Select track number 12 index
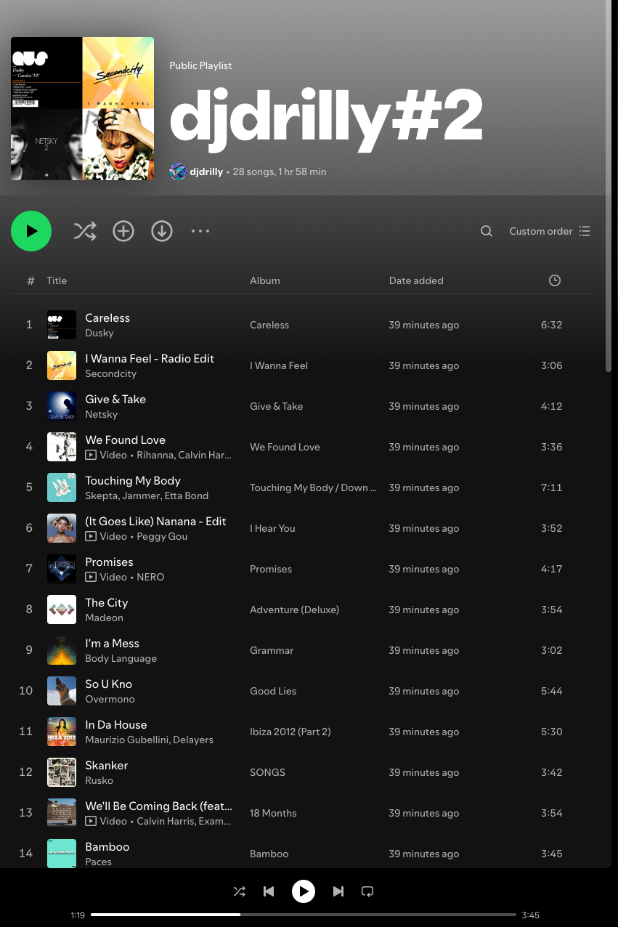This screenshot has width=618, height=927. coord(25,772)
